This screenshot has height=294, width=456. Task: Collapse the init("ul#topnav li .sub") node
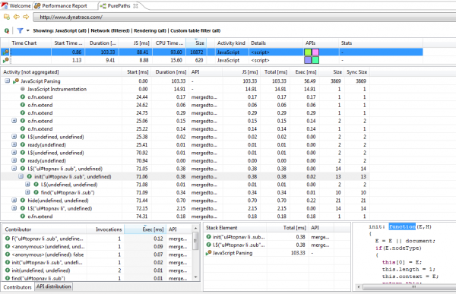click(x=21, y=176)
